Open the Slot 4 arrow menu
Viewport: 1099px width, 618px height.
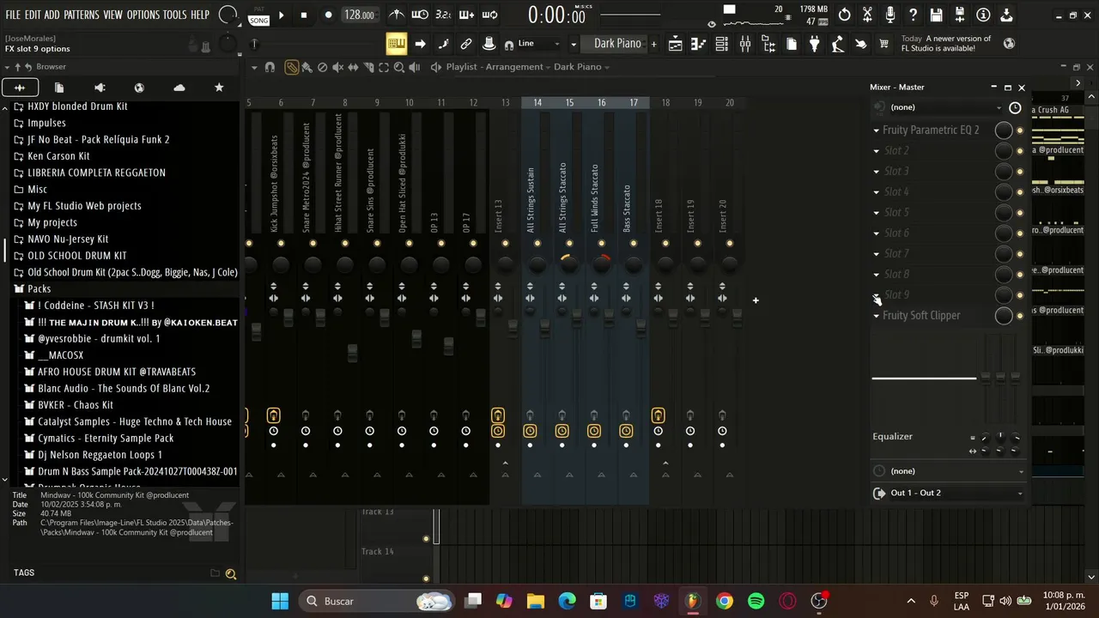tap(877, 192)
